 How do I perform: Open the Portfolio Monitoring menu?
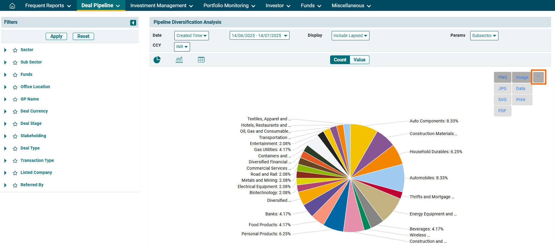(229, 6)
